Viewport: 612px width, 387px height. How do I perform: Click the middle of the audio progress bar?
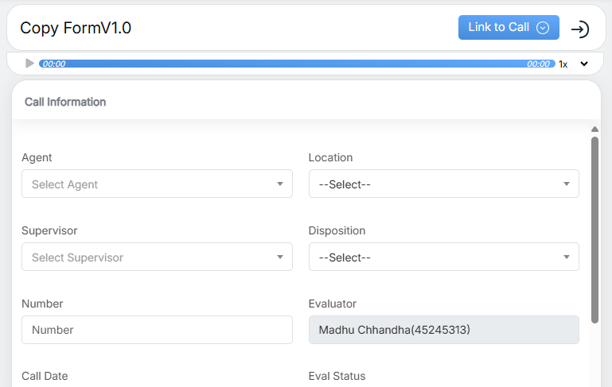coord(296,64)
